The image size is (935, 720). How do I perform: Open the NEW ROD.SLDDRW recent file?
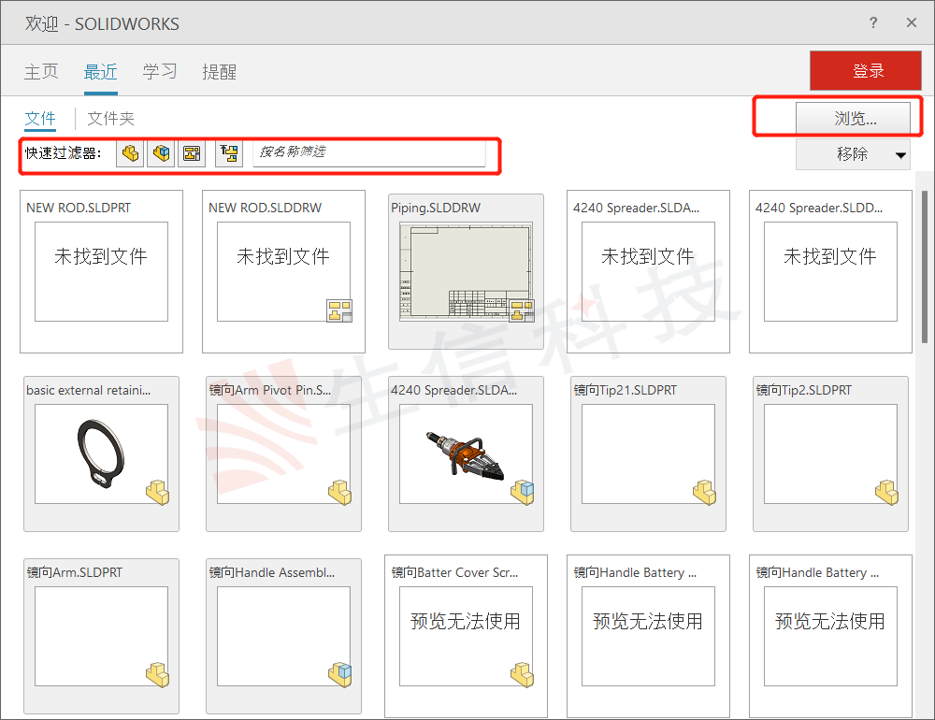coord(284,271)
